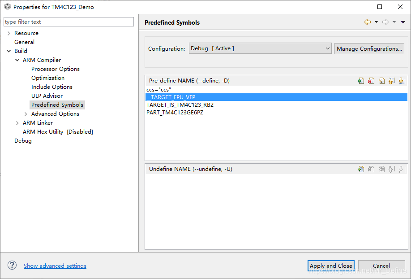Open ULP Advisor page

click(47, 96)
